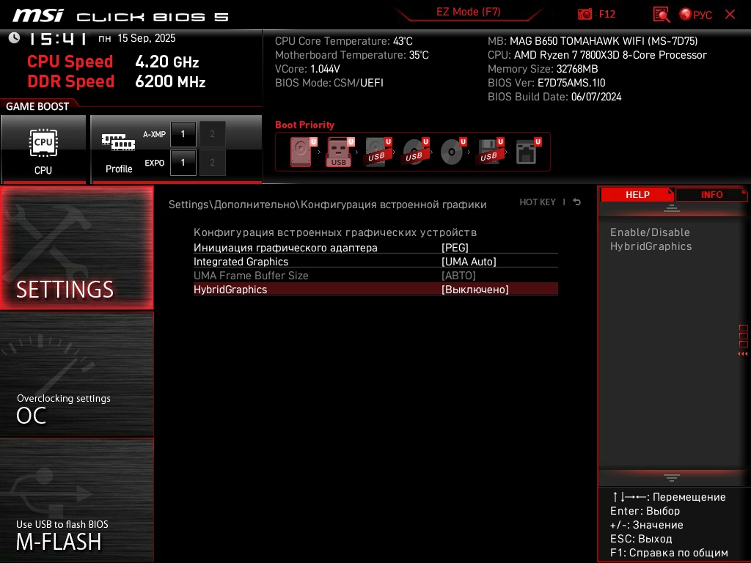Change HybridGraphics [Выключено] value
The height and width of the screenshot is (563, 751).
tap(475, 290)
